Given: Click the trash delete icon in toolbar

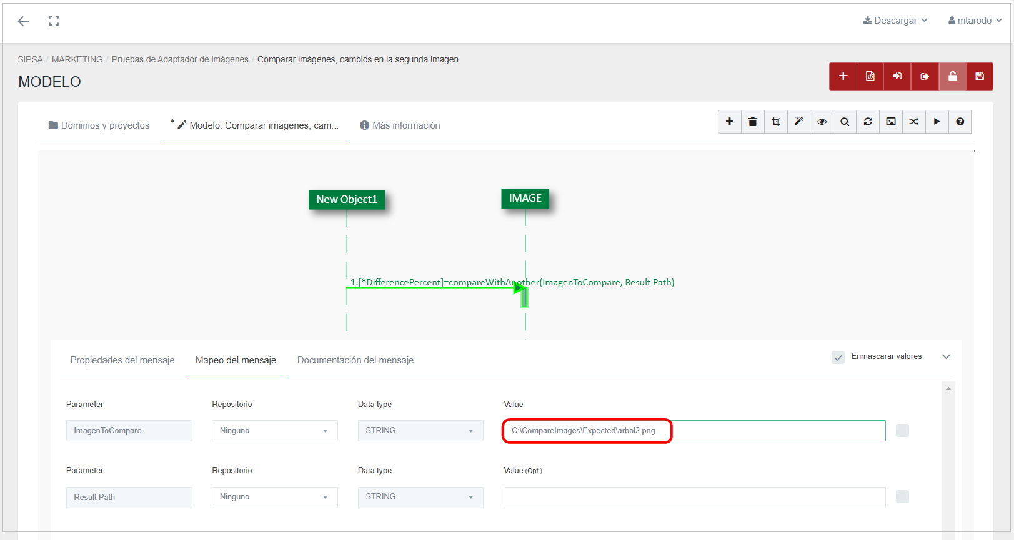Looking at the screenshot, I should [752, 122].
